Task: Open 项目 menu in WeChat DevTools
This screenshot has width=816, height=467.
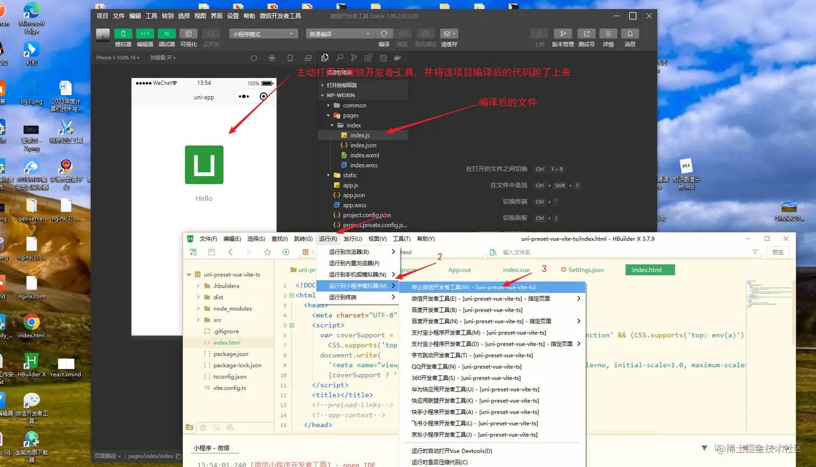Action: click(x=103, y=16)
